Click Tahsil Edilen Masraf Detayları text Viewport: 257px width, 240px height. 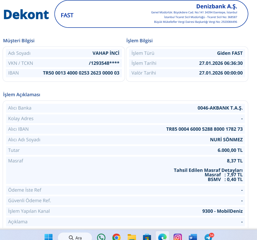(208, 170)
